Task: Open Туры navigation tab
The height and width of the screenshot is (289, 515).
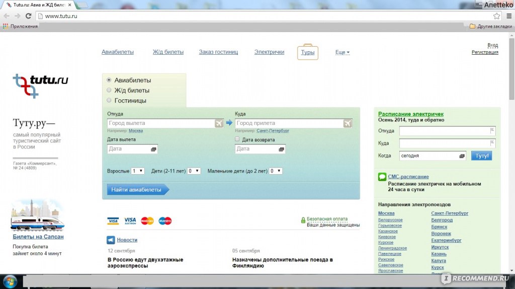Action: 308,52
